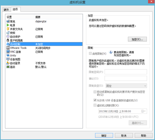This screenshot has width=155, height=140.
Task: Click the 常规 (General) monitor icon
Action: coord(8,21)
